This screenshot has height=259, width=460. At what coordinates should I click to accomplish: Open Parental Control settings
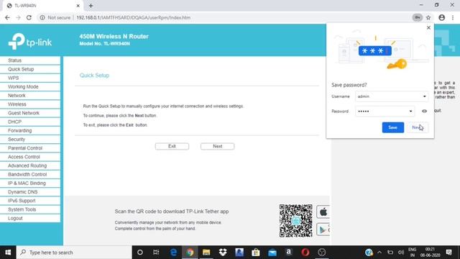click(x=30, y=148)
